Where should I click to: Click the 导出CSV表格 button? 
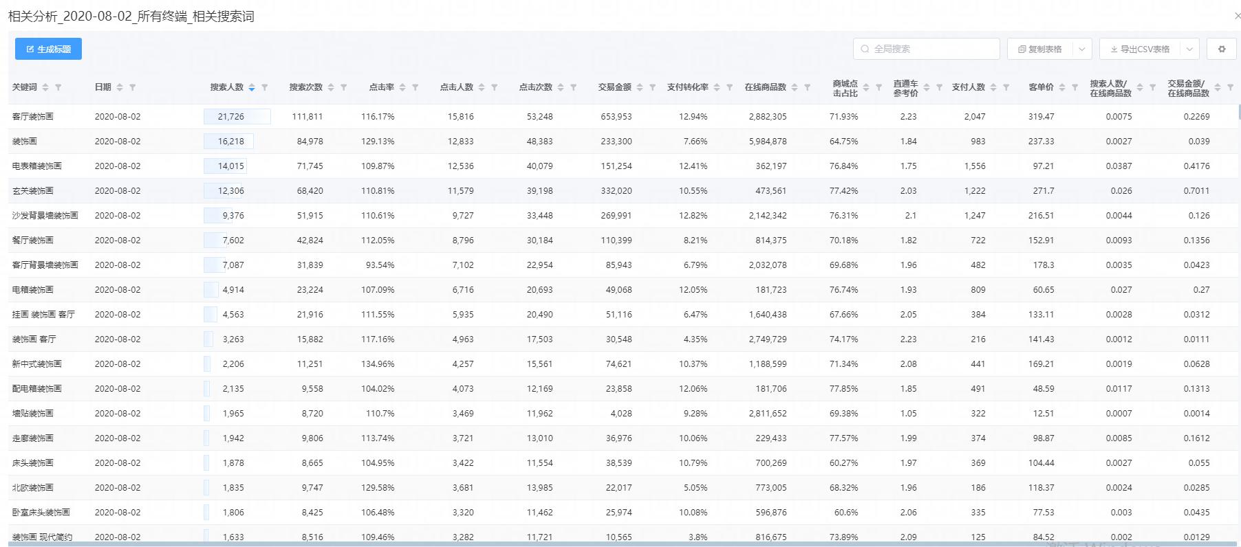pyautogui.click(x=1140, y=49)
